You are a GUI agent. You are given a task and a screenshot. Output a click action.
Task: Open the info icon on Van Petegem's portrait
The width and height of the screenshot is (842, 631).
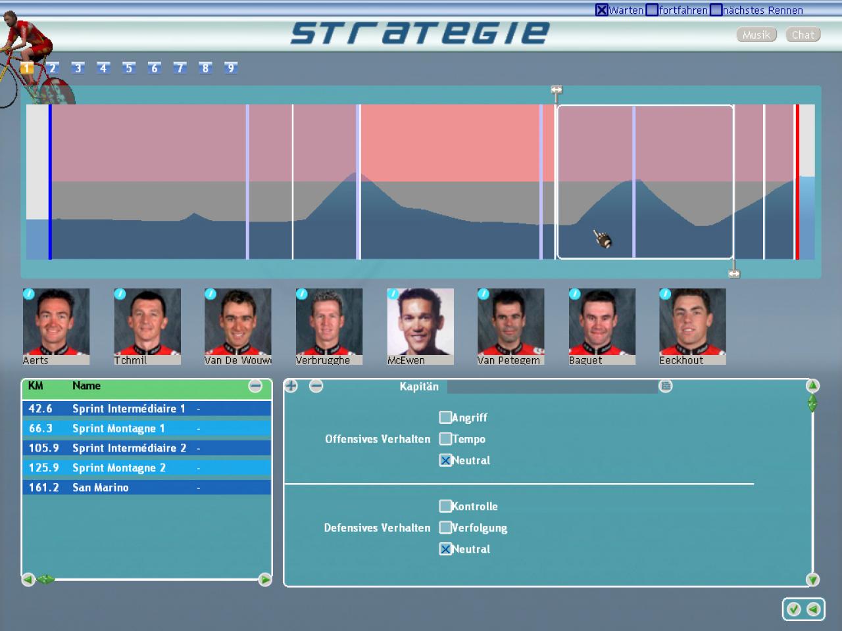pyautogui.click(x=483, y=294)
